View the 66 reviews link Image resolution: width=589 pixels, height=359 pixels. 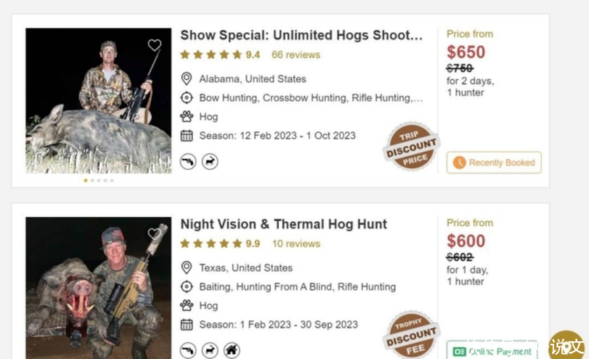coord(296,54)
